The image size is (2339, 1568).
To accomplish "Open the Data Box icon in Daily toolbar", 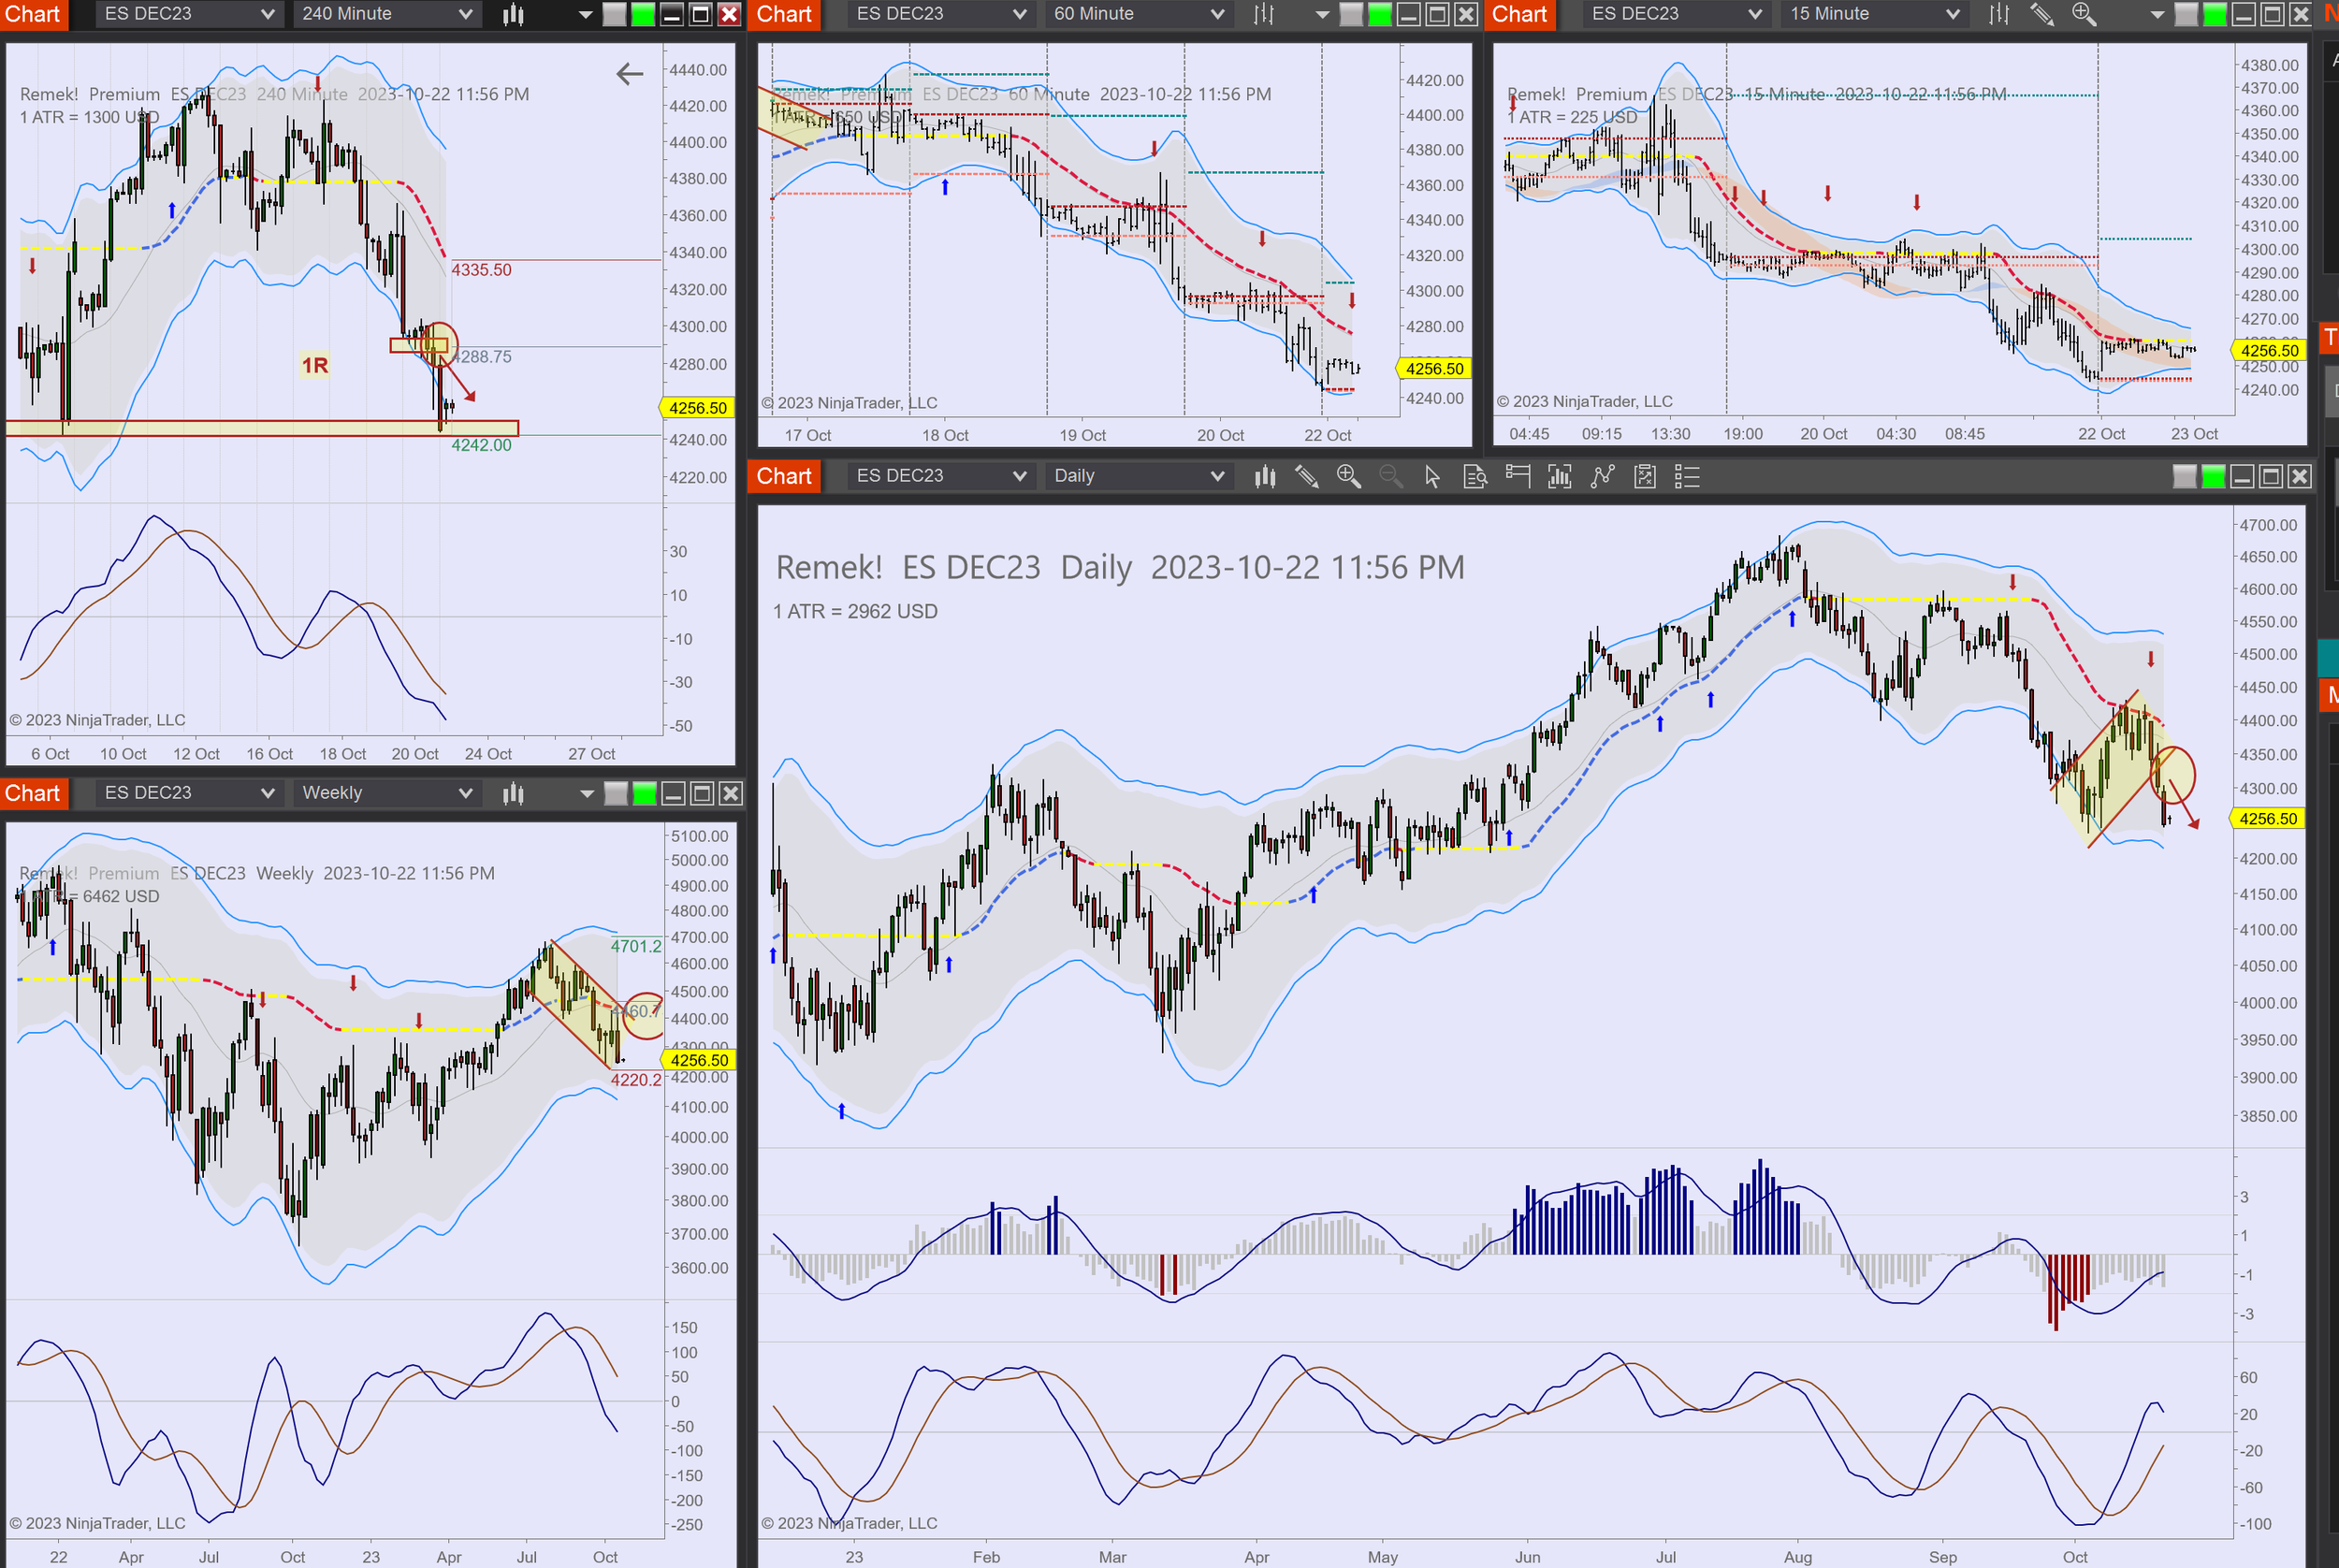I will [x=1475, y=477].
